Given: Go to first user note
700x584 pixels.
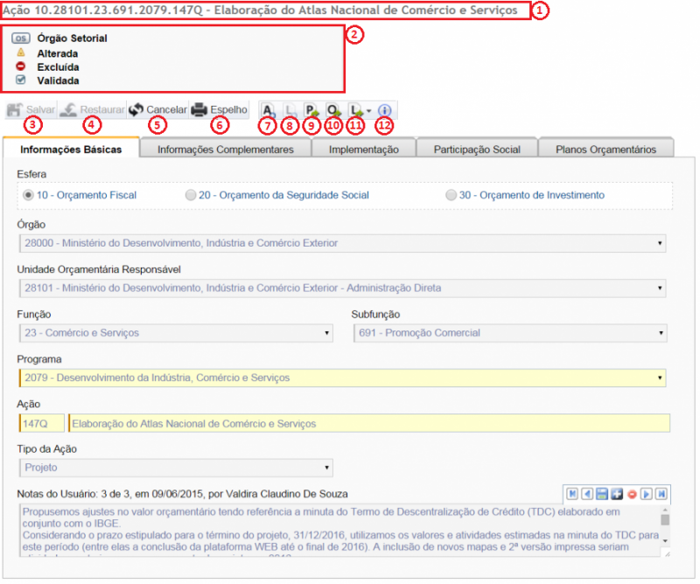Looking at the screenshot, I should 571,493.
